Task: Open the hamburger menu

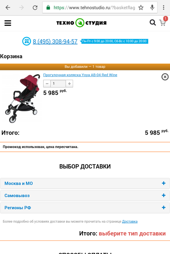Action: click(x=8, y=23)
